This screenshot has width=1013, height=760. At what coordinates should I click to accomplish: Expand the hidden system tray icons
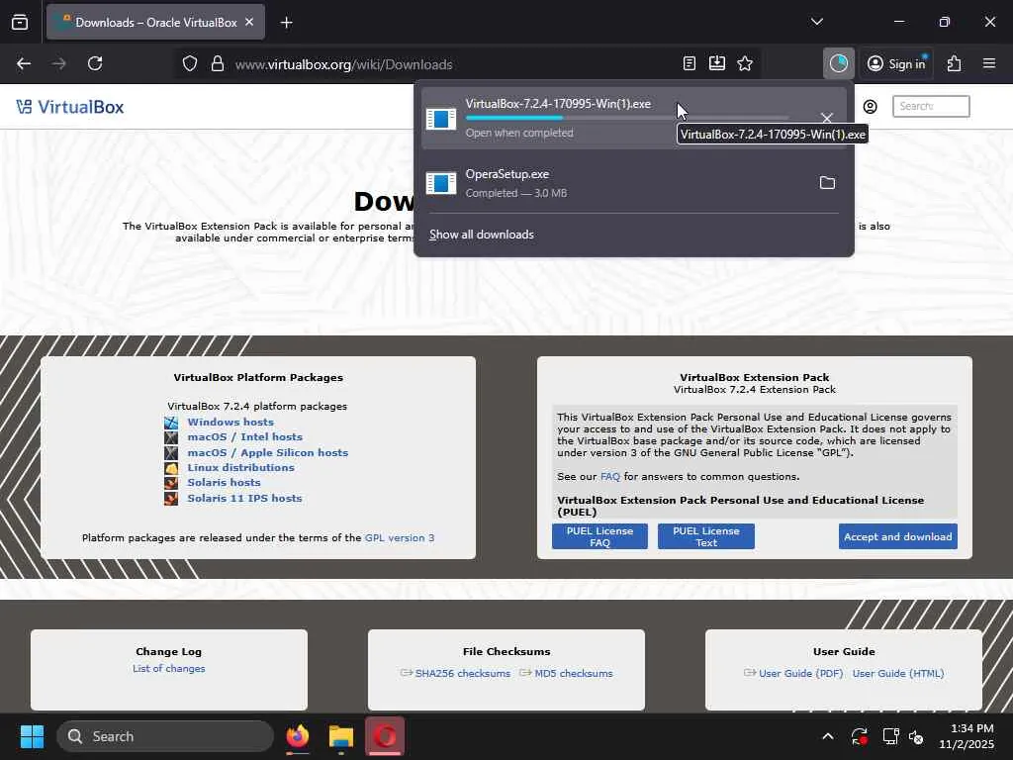(828, 736)
